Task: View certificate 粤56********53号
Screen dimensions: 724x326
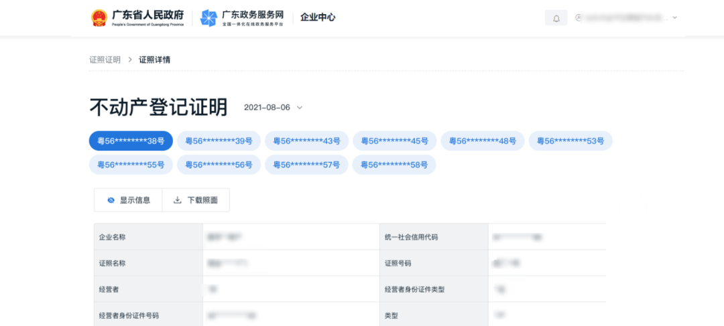Action: pyautogui.click(x=570, y=141)
